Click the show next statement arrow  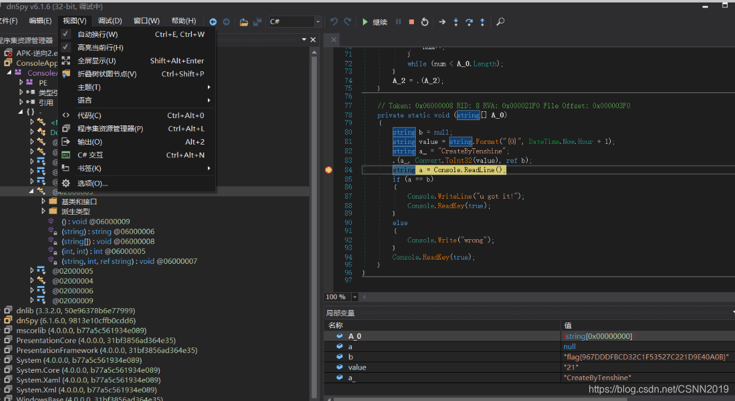tap(442, 22)
